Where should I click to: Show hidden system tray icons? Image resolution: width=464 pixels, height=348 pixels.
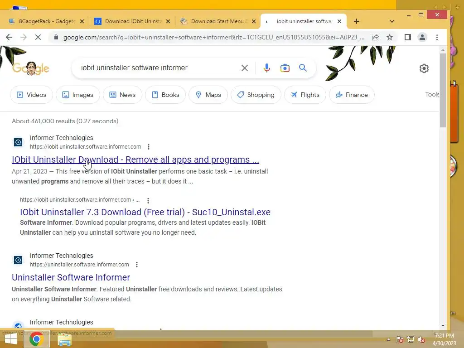pos(388,339)
